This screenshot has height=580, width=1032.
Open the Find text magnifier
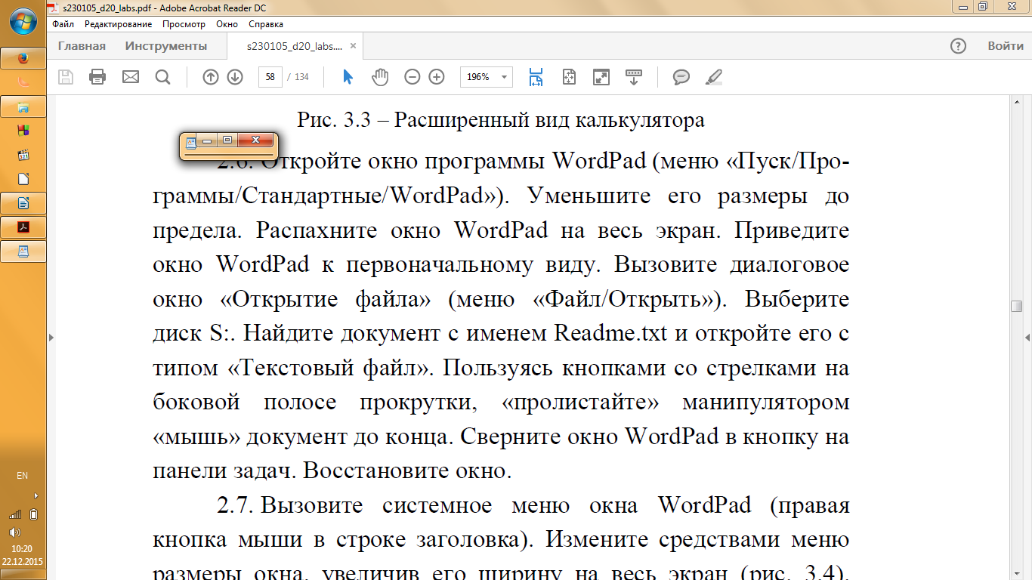pyautogui.click(x=162, y=77)
